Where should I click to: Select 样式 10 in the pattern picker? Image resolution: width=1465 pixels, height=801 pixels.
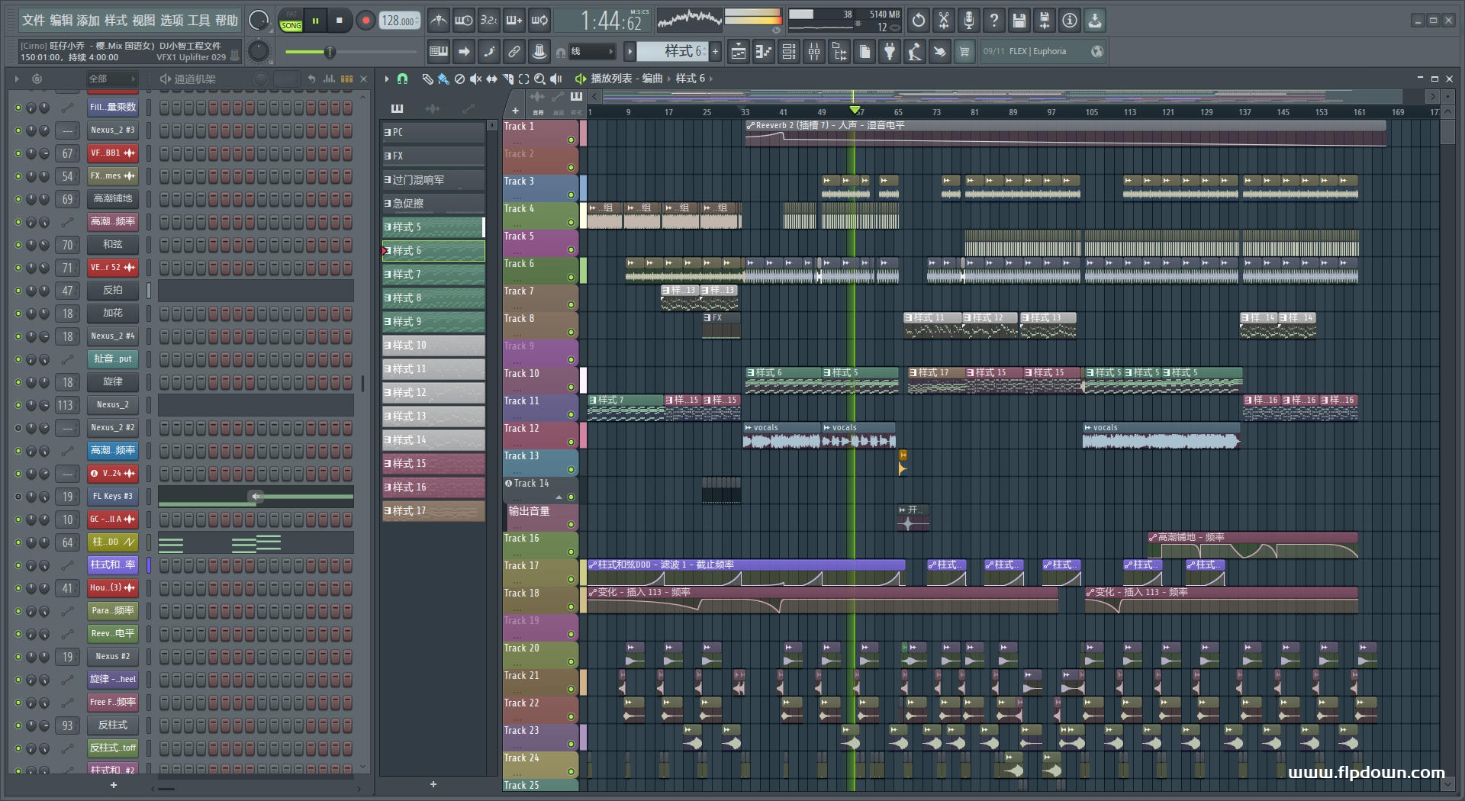[x=433, y=346]
